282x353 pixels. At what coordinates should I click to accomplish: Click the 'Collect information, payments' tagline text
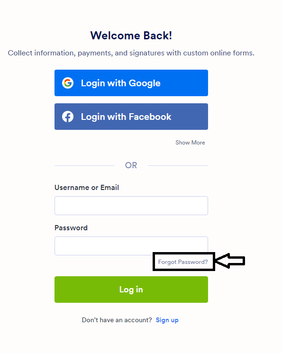(x=131, y=53)
